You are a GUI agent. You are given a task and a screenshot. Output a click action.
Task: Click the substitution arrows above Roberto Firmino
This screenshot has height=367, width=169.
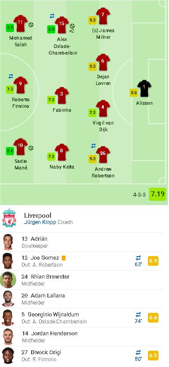tap(11, 76)
